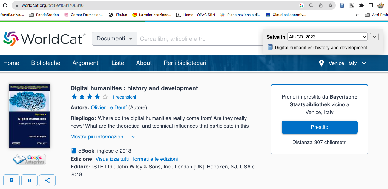Open the Google icon in the address bar

click(302, 5)
